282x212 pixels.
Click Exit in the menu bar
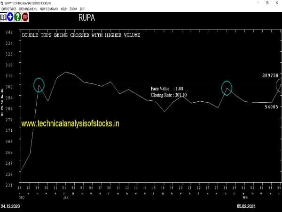pos(82,9)
